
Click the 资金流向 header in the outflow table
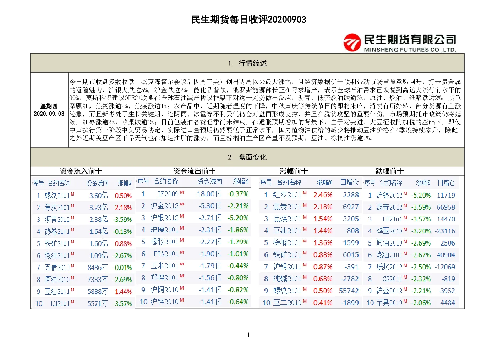[x=210, y=181]
